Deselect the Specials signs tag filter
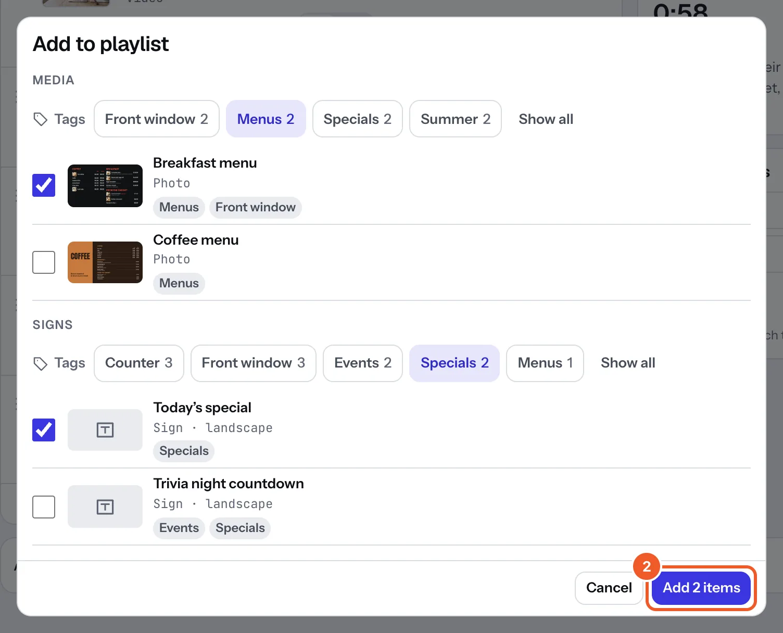Image resolution: width=783 pixels, height=633 pixels. pyautogui.click(x=454, y=363)
